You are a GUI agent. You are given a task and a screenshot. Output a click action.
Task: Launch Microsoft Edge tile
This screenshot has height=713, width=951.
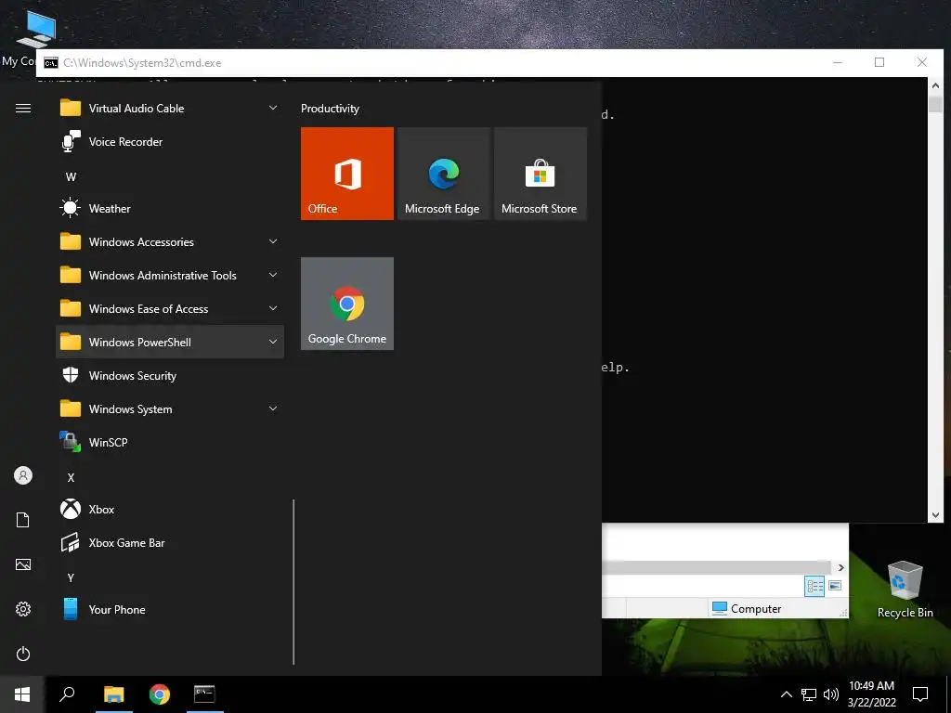click(x=443, y=174)
